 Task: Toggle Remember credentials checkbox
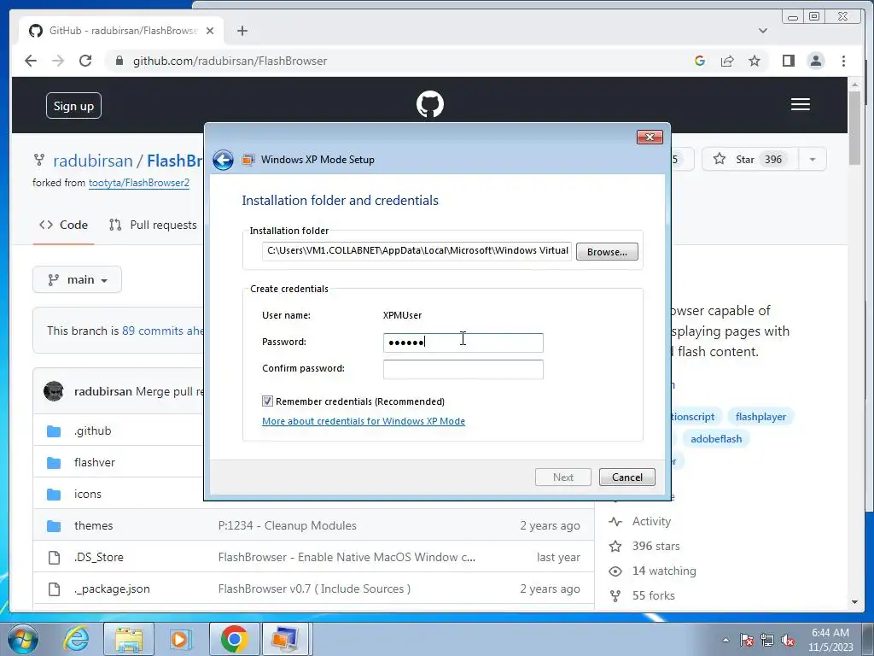[267, 401]
